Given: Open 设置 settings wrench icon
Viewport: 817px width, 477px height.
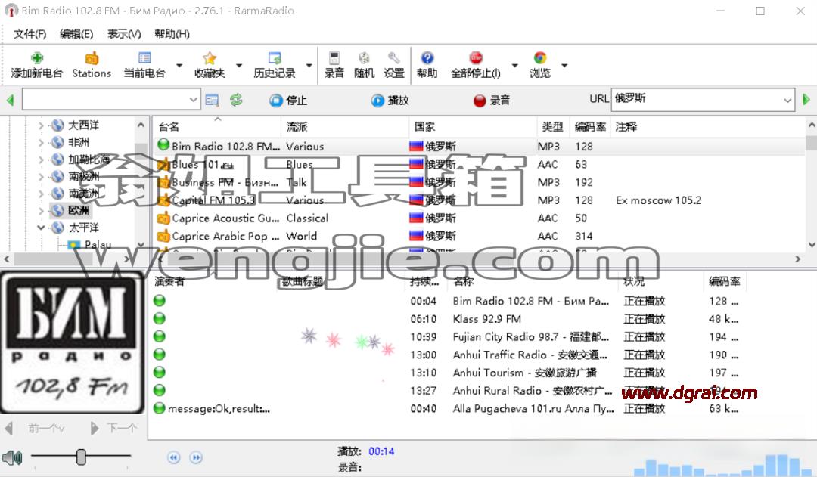Looking at the screenshot, I should [x=394, y=57].
